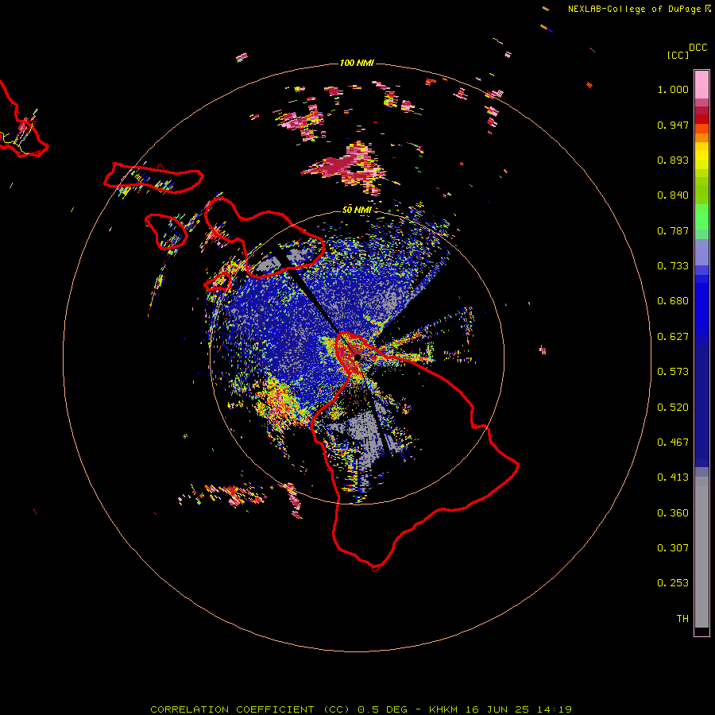The image size is (715, 715).
Task: Click the 0.573 color scale value
Action: point(673,372)
